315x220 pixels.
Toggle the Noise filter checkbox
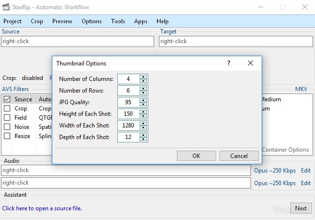7,127
